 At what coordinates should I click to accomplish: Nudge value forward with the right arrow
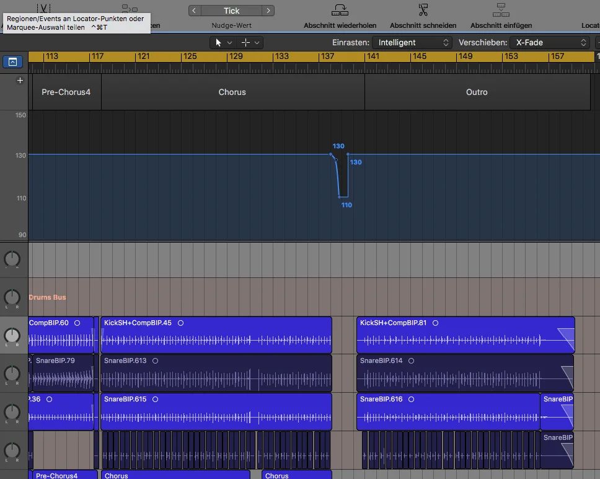click(x=268, y=11)
